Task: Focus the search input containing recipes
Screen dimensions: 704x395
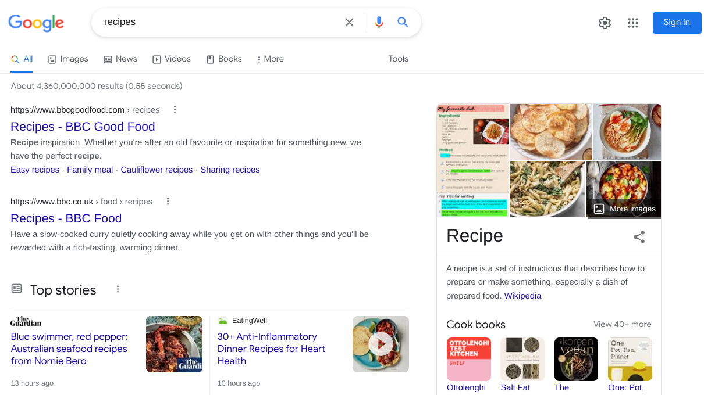Action: (221, 22)
